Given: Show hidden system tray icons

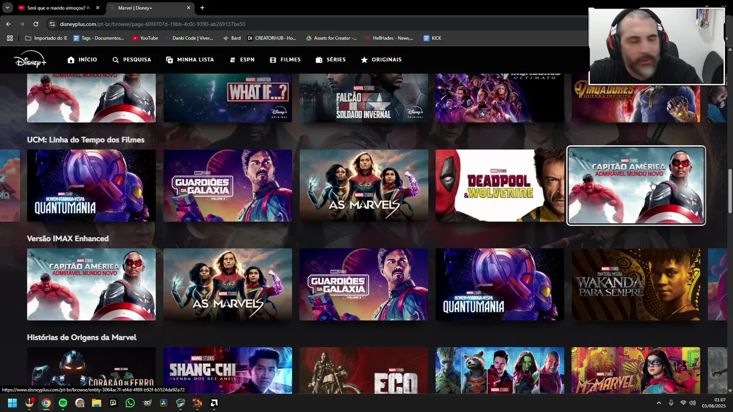Looking at the screenshot, I should pyautogui.click(x=659, y=403).
